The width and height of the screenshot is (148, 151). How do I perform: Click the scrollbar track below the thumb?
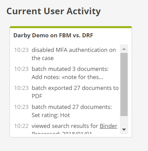click(124, 121)
